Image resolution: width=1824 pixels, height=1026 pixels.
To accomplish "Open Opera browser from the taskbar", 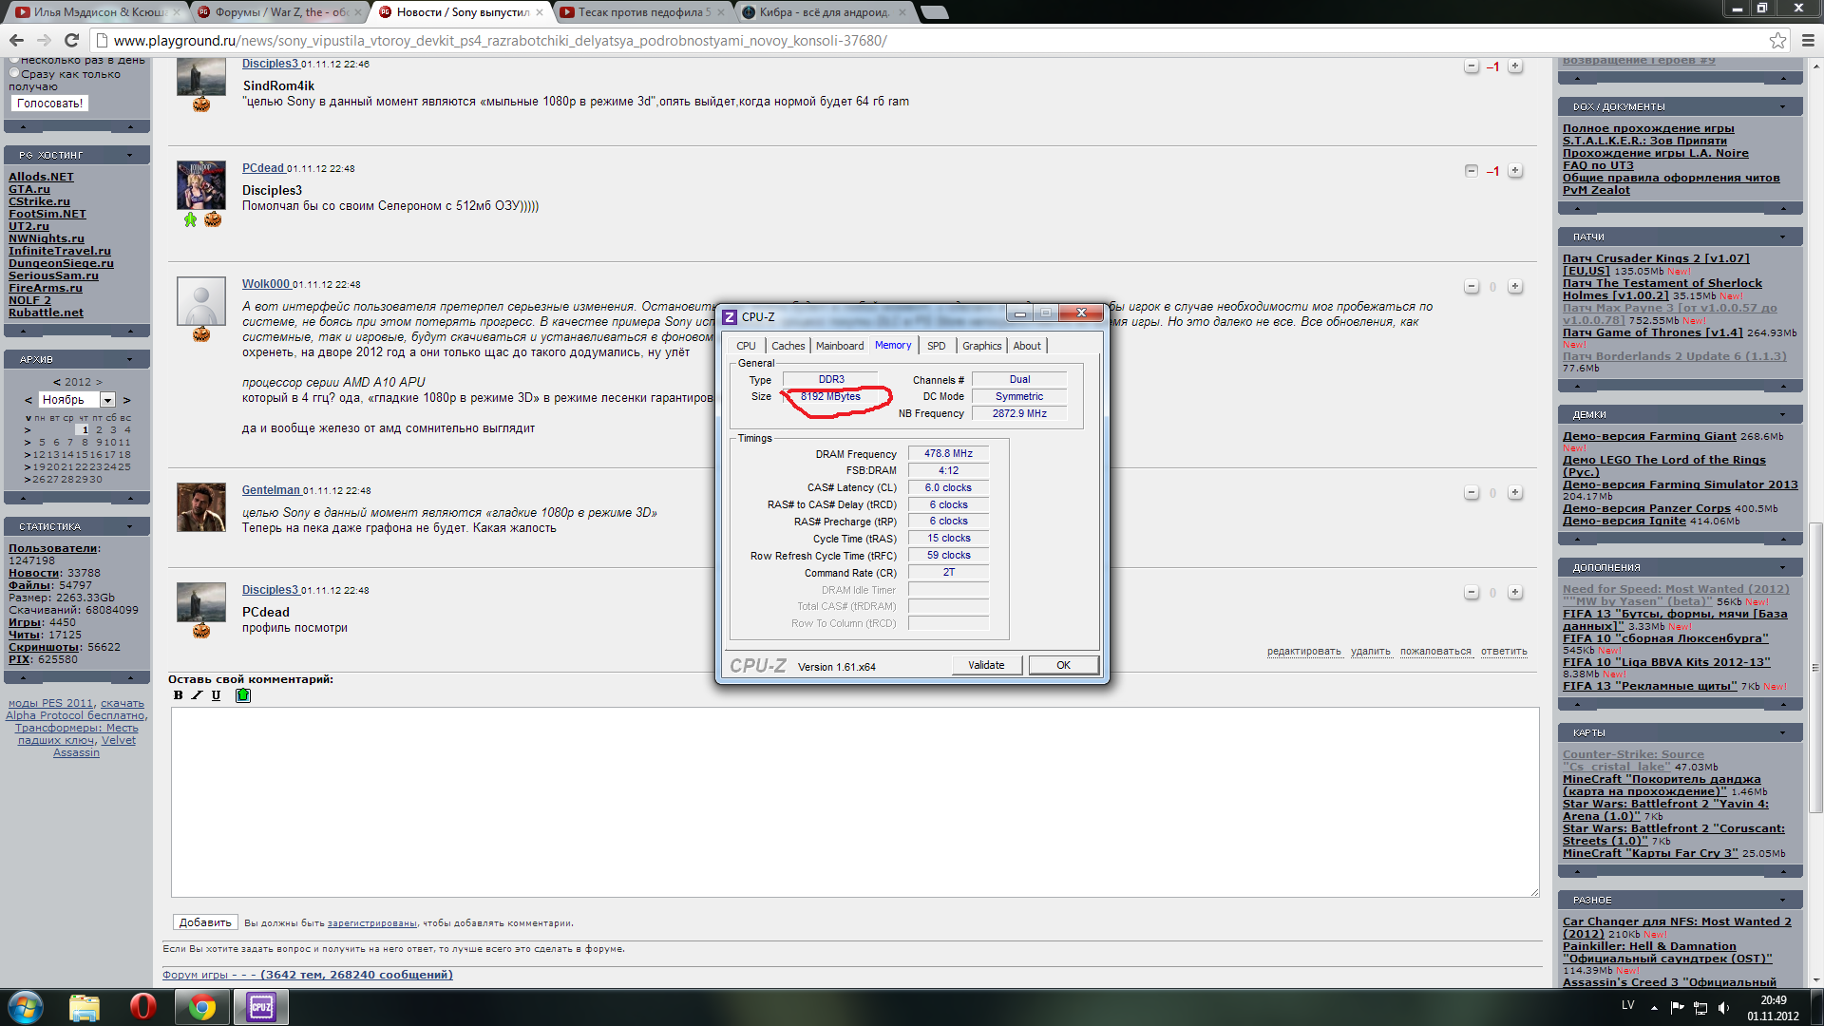I will [142, 1007].
